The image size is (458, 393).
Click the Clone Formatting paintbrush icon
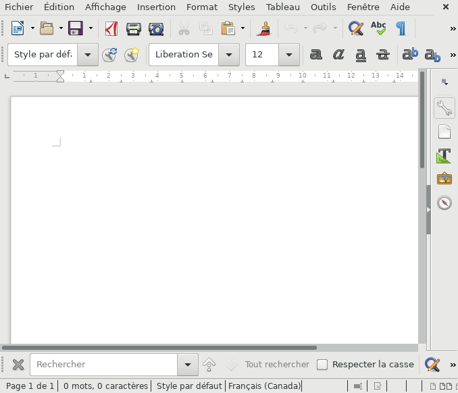(264, 28)
